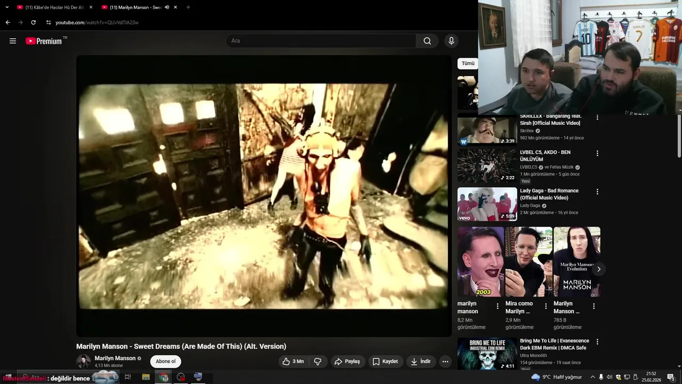The image size is (682, 384).
Task: Open more actions ellipsis under video
Action: click(x=445, y=361)
